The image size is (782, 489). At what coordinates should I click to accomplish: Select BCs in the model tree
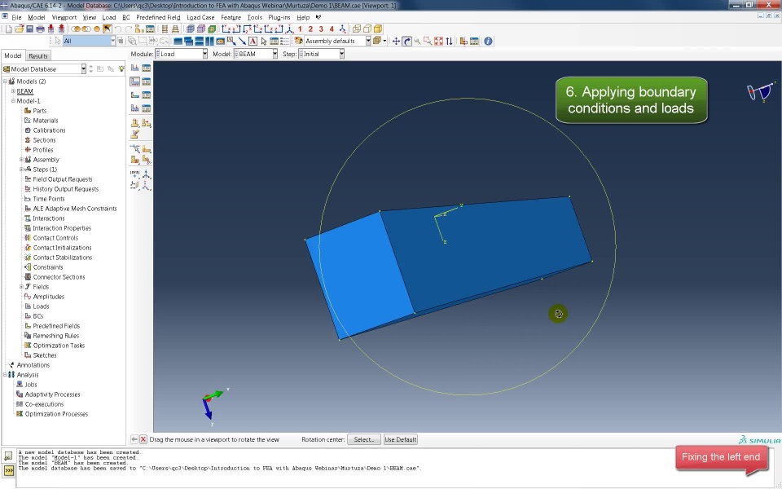coord(38,316)
